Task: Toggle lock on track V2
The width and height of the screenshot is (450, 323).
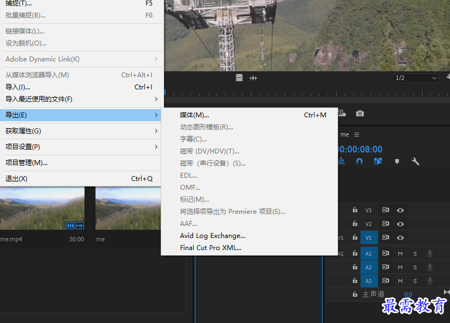Action: (x=355, y=223)
